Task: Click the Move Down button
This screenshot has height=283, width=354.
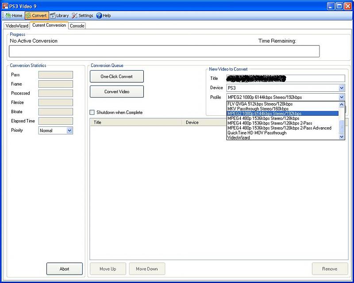Action: point(147,269)
